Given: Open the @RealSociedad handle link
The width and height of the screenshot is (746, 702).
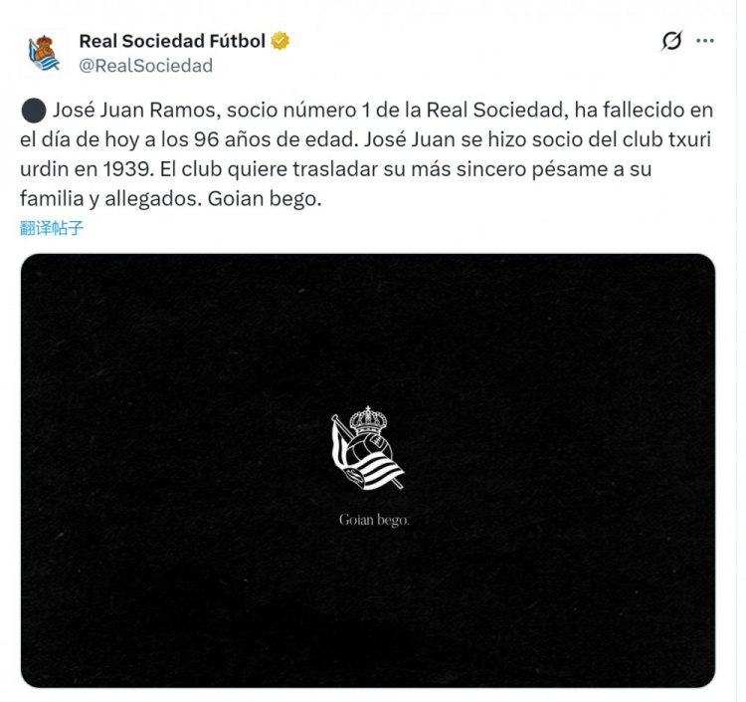Looking at the screenshot, I should [145, 66].
